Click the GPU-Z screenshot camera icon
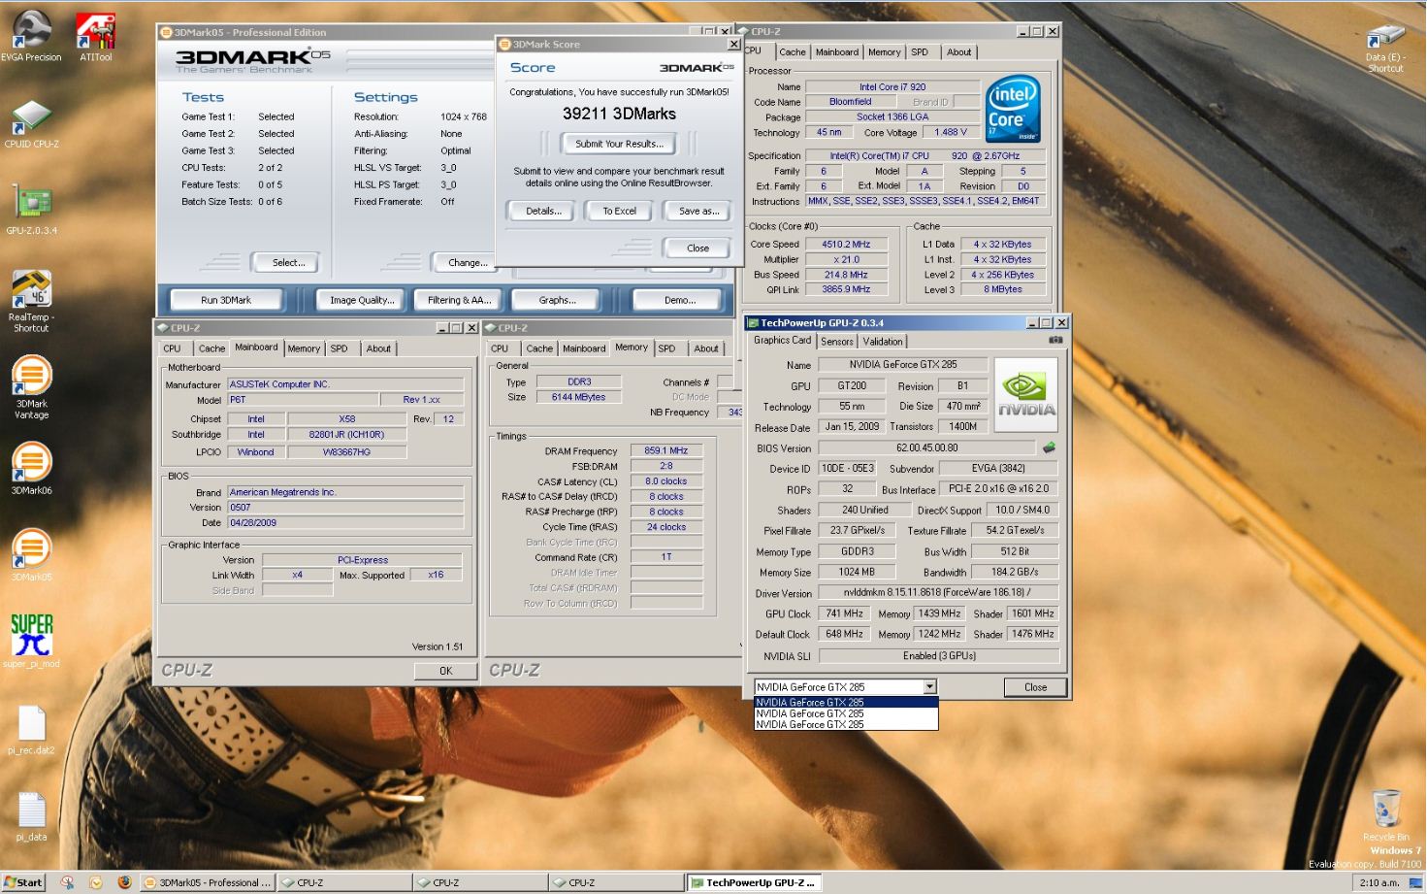1427x894 pixels. [1055, 340]
